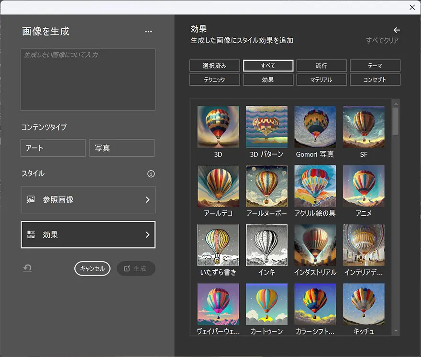This screenshot has width=421, height=357.
Task: Click the アニメ label text
Action: click(364, 213)
